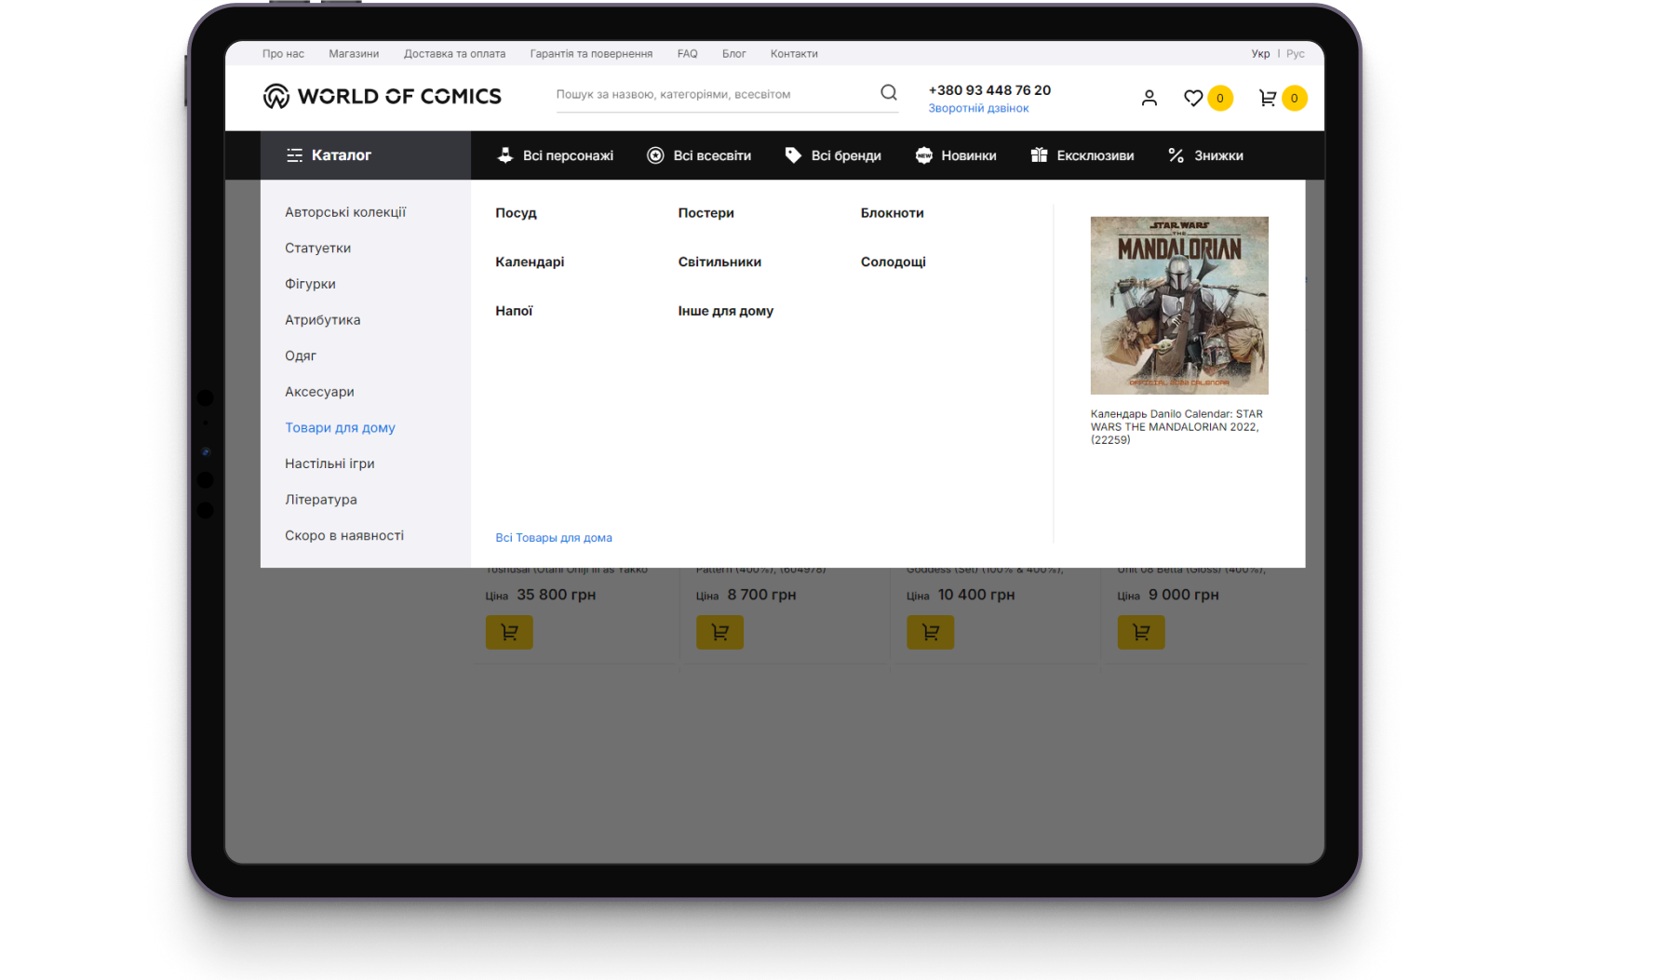1653x980 pixels.
Task: Add the 8 700 грн item to cart
Action: click(x=719, y=633)
